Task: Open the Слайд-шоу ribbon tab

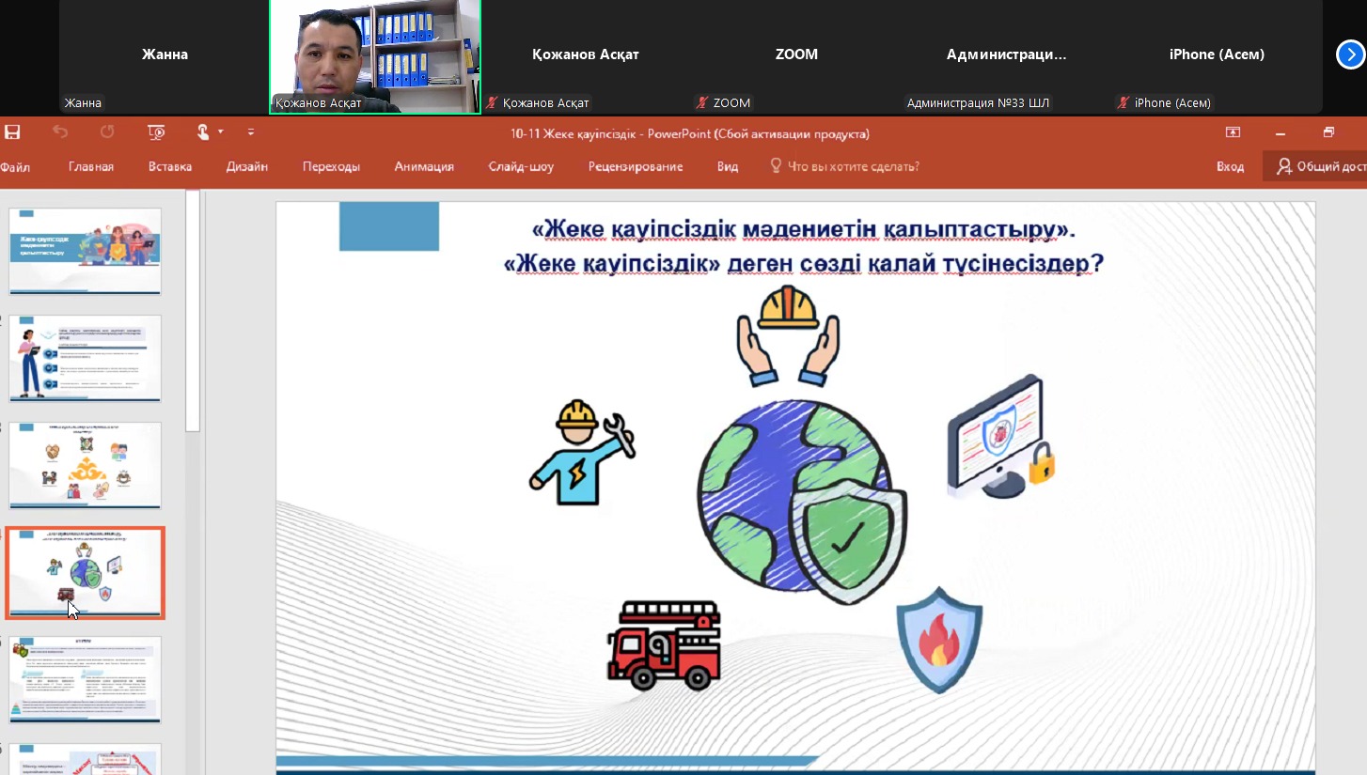Action: (x=521, y=165)
